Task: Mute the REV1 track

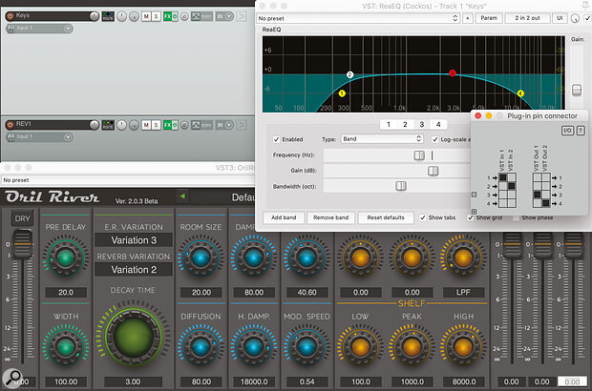Action: (x=146, y=125)
